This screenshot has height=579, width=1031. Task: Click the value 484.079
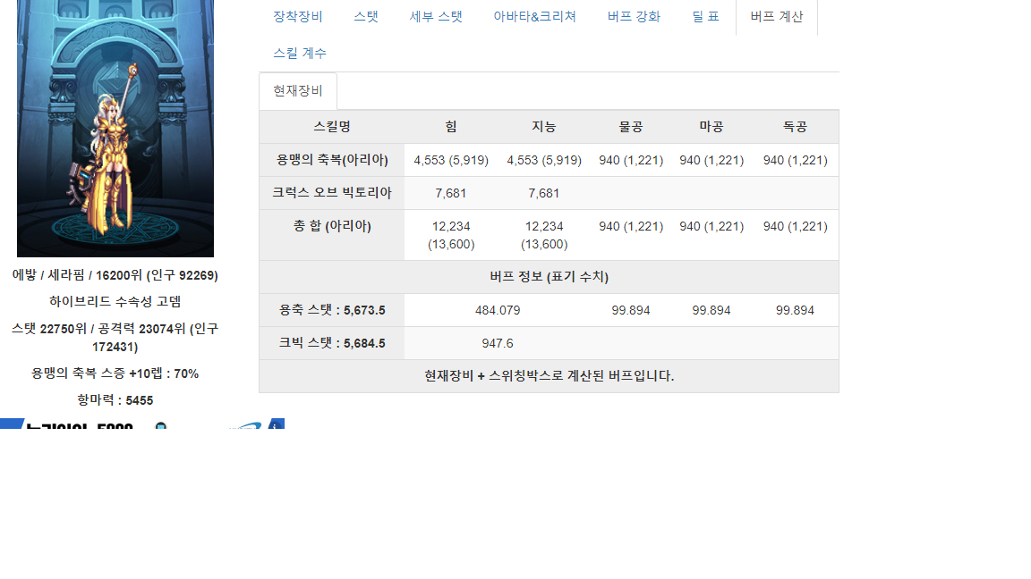click(x=498, y=311)
